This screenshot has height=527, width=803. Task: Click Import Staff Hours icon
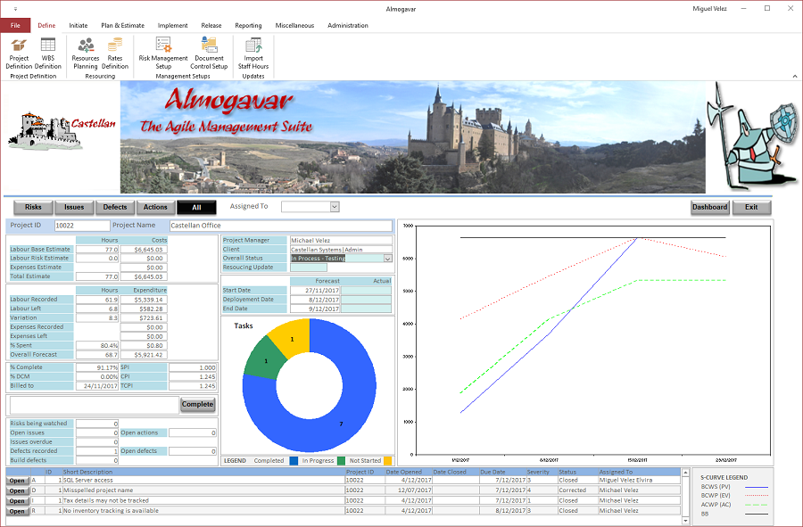click(253, 54)
